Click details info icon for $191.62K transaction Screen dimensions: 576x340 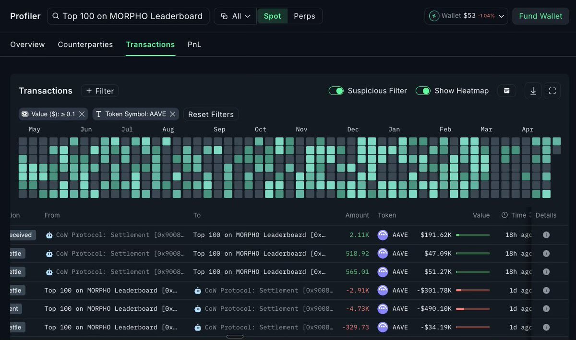coord(546,235)
